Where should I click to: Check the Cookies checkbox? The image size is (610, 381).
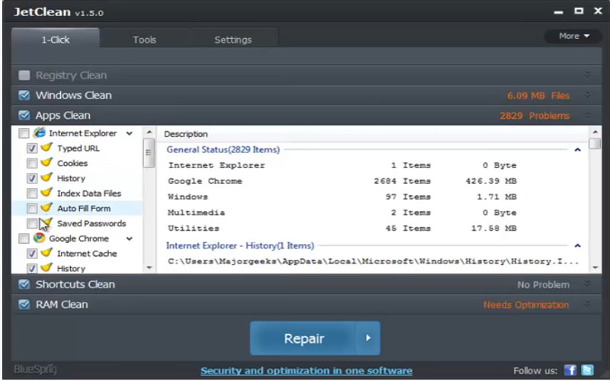(x=32, y=163)
